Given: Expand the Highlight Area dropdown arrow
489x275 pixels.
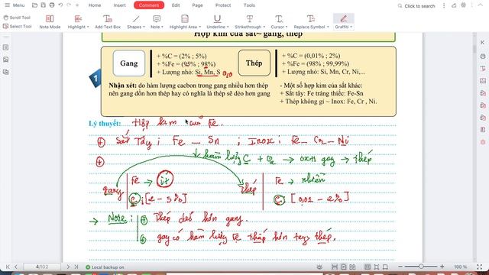Looking at the screenshot, I should pos(199,27).
